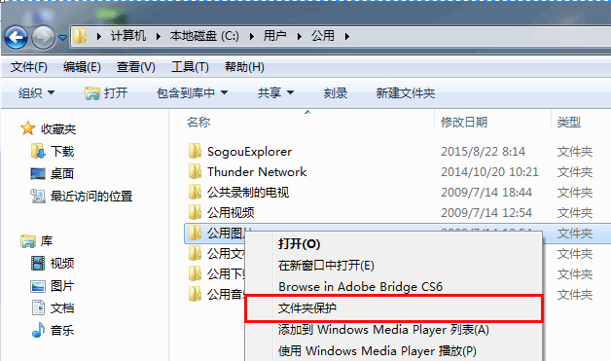
Task: Select the 下载 folder icon in favorites
Action: [38, 151]
